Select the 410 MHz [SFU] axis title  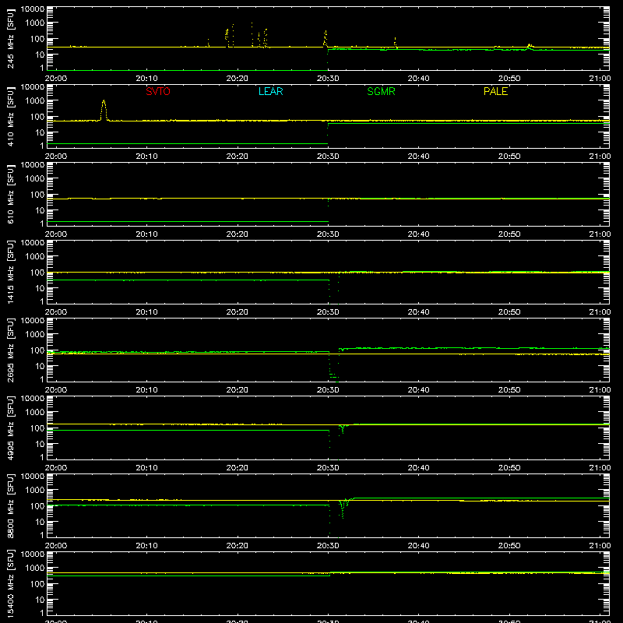tap(10, 116)
